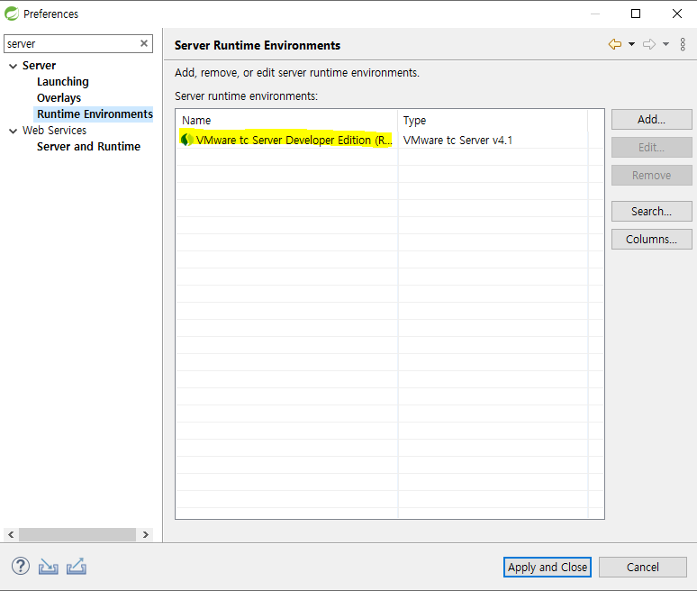Image resolution: width=697 pixels, height=591 pixels.
Task: Open Server and Runtime page
Action: pyautogui.click(x=88, y=147)
